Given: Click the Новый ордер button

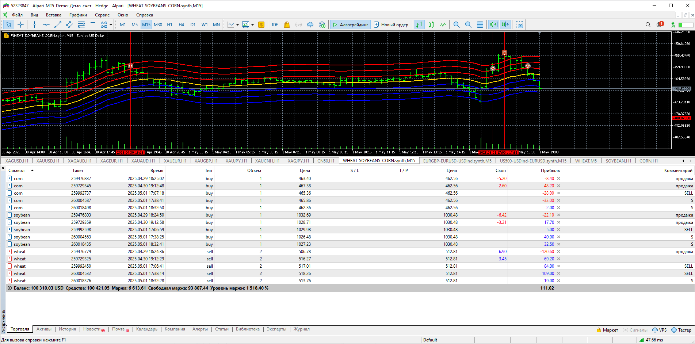Looking at the screenshot, I should coord(391,25).
